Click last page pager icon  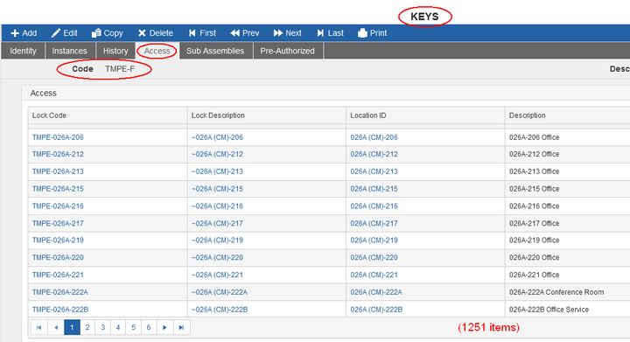point(182,327)
